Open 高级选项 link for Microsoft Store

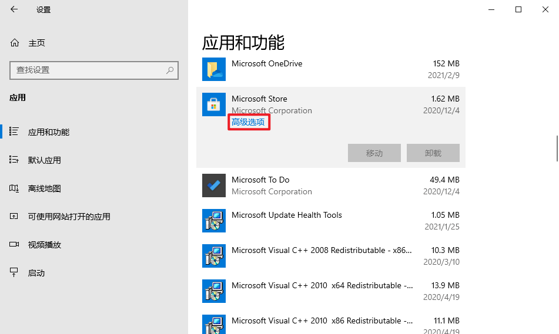click(248, 122)
